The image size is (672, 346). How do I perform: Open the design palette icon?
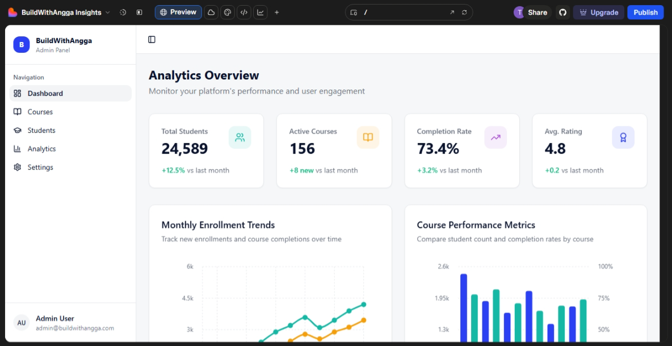(227, 12)
